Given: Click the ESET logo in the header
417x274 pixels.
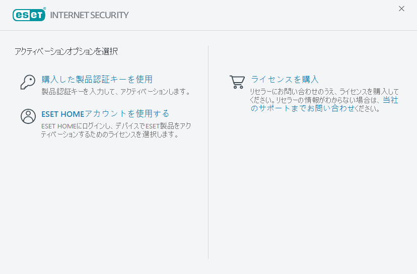Looking at the screenshot, I should point(29,15).
